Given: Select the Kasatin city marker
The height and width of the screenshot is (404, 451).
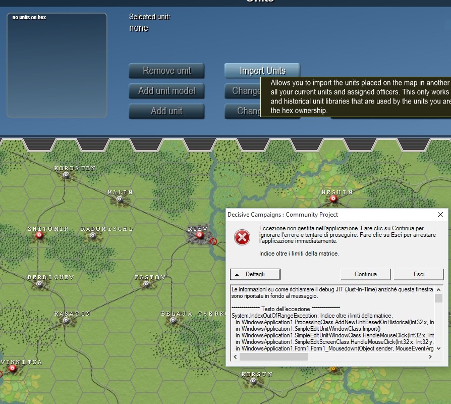Looking at the screenshot, I should (66, 320).
